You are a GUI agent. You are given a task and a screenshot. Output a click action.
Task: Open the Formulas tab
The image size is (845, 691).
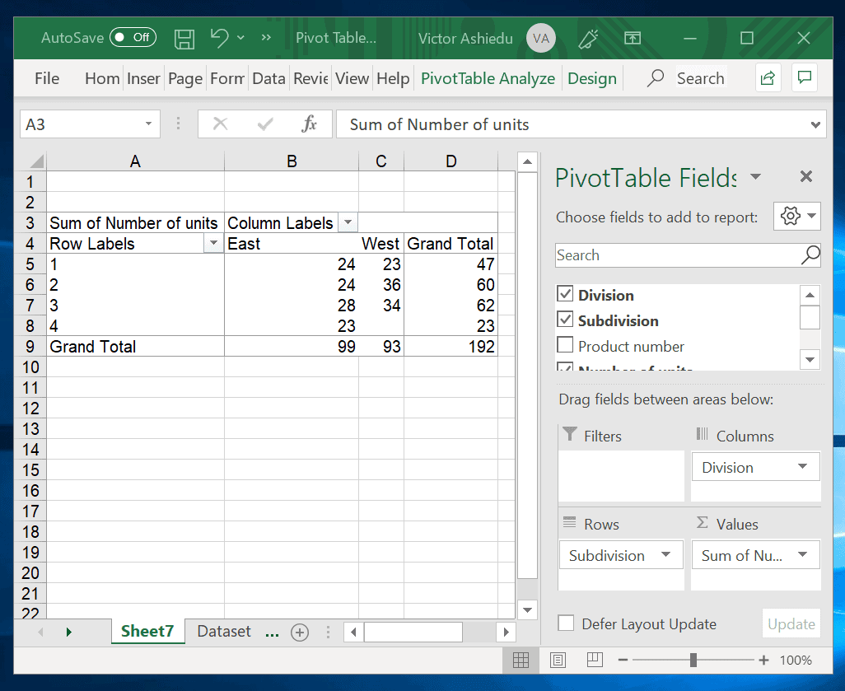226,78
